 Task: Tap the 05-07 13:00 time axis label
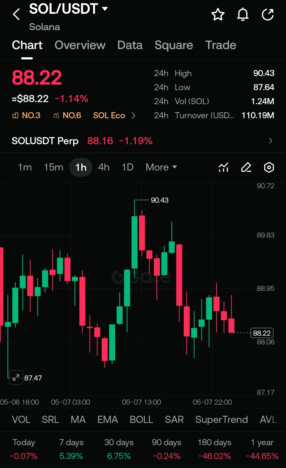[x=141, y=402]
